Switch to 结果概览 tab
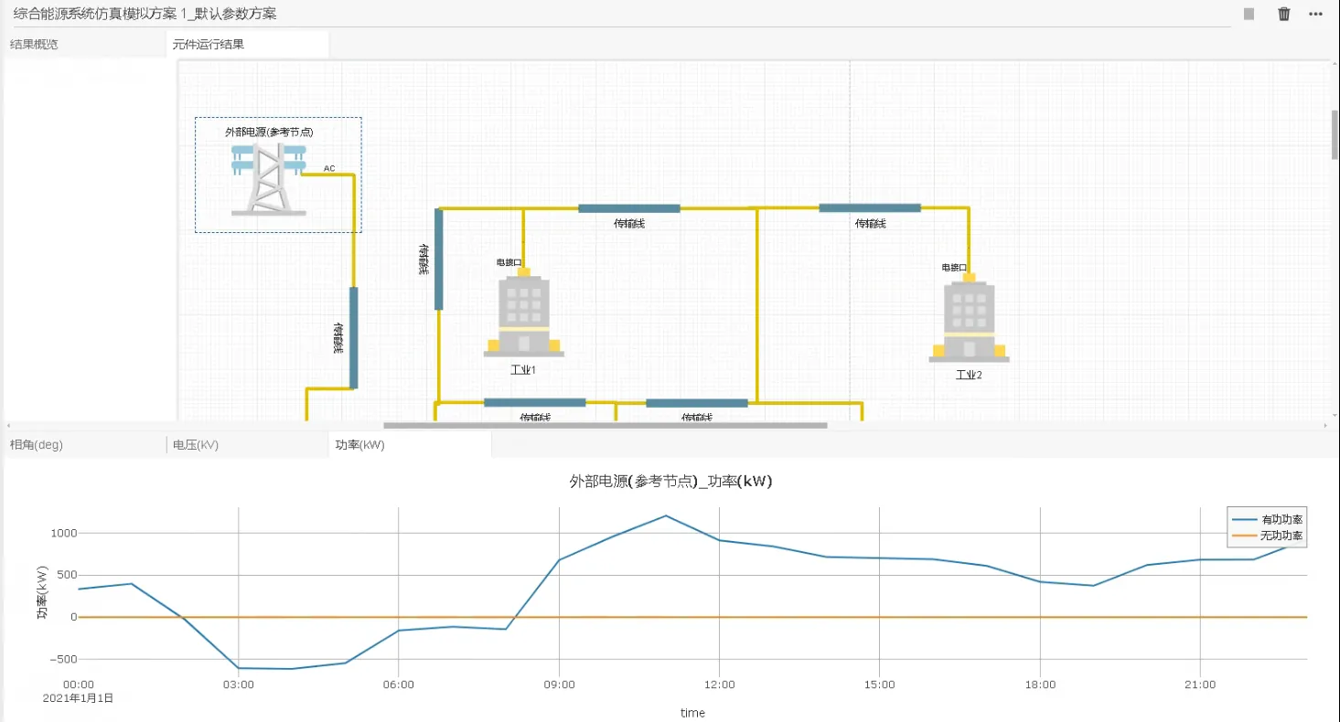Screen dimensions: 1340x722 34,44
